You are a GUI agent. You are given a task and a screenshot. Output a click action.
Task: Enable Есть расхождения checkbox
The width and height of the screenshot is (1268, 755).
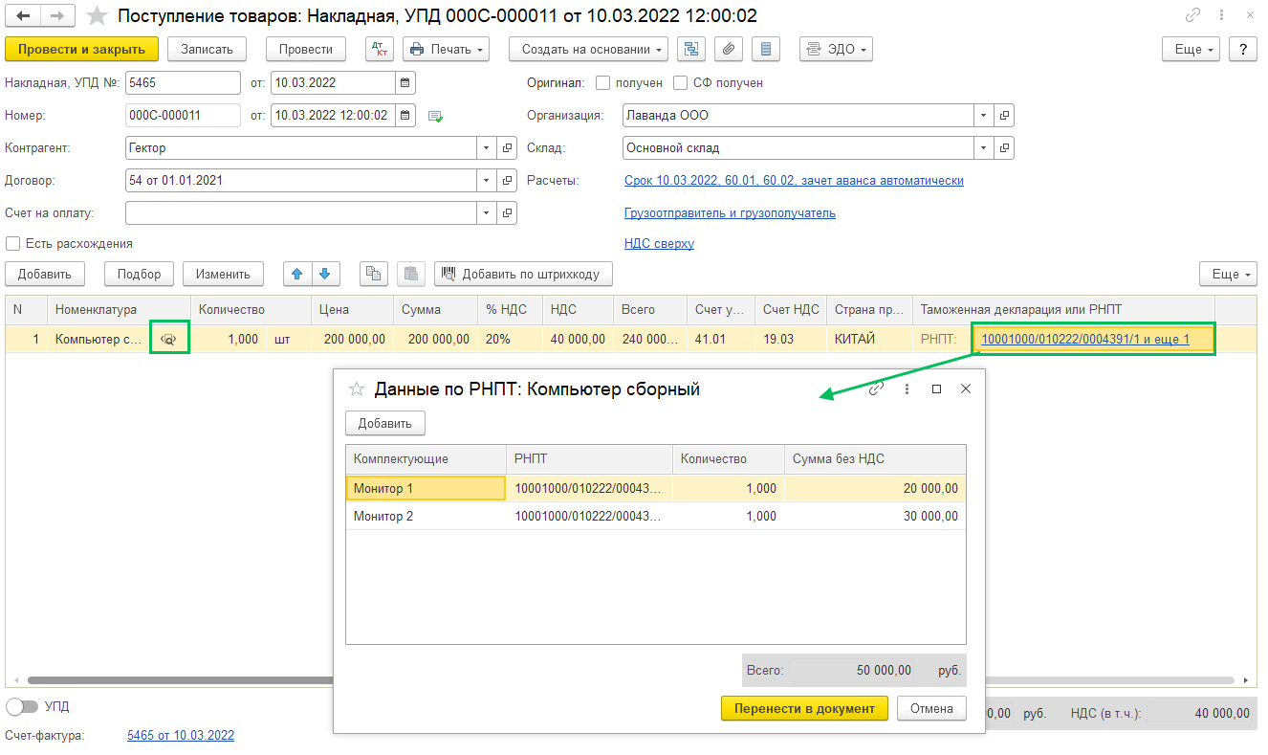[13, 243]
